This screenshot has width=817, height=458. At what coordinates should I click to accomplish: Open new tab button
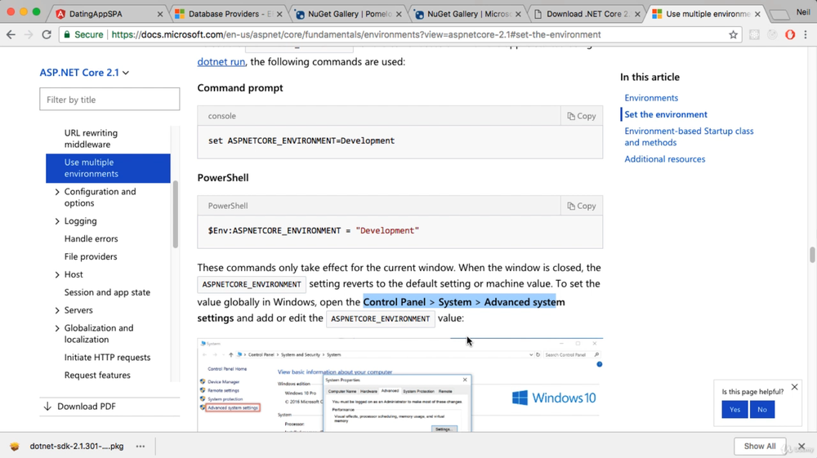click(x=779, y=15)
